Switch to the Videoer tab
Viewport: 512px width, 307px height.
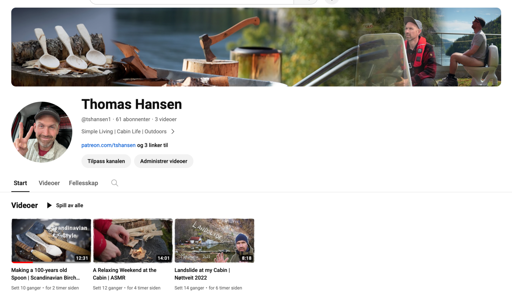coord(49,183)
